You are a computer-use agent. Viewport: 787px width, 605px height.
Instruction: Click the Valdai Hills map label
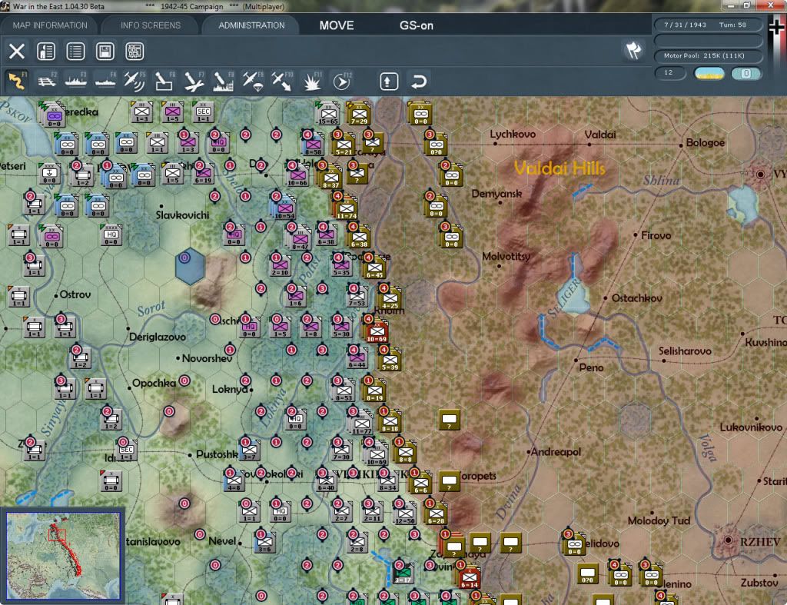click(x=560, y=168)
